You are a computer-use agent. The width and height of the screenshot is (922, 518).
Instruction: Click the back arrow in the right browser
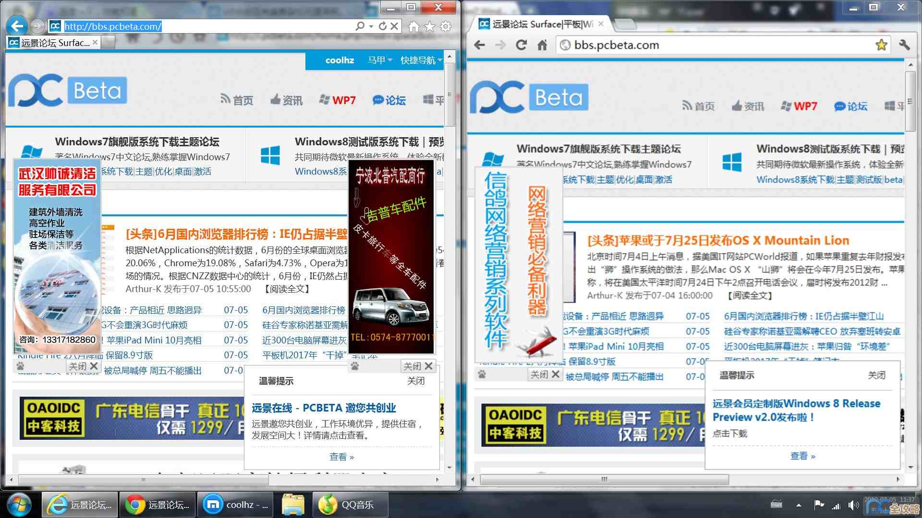click(x=479, y=45)
